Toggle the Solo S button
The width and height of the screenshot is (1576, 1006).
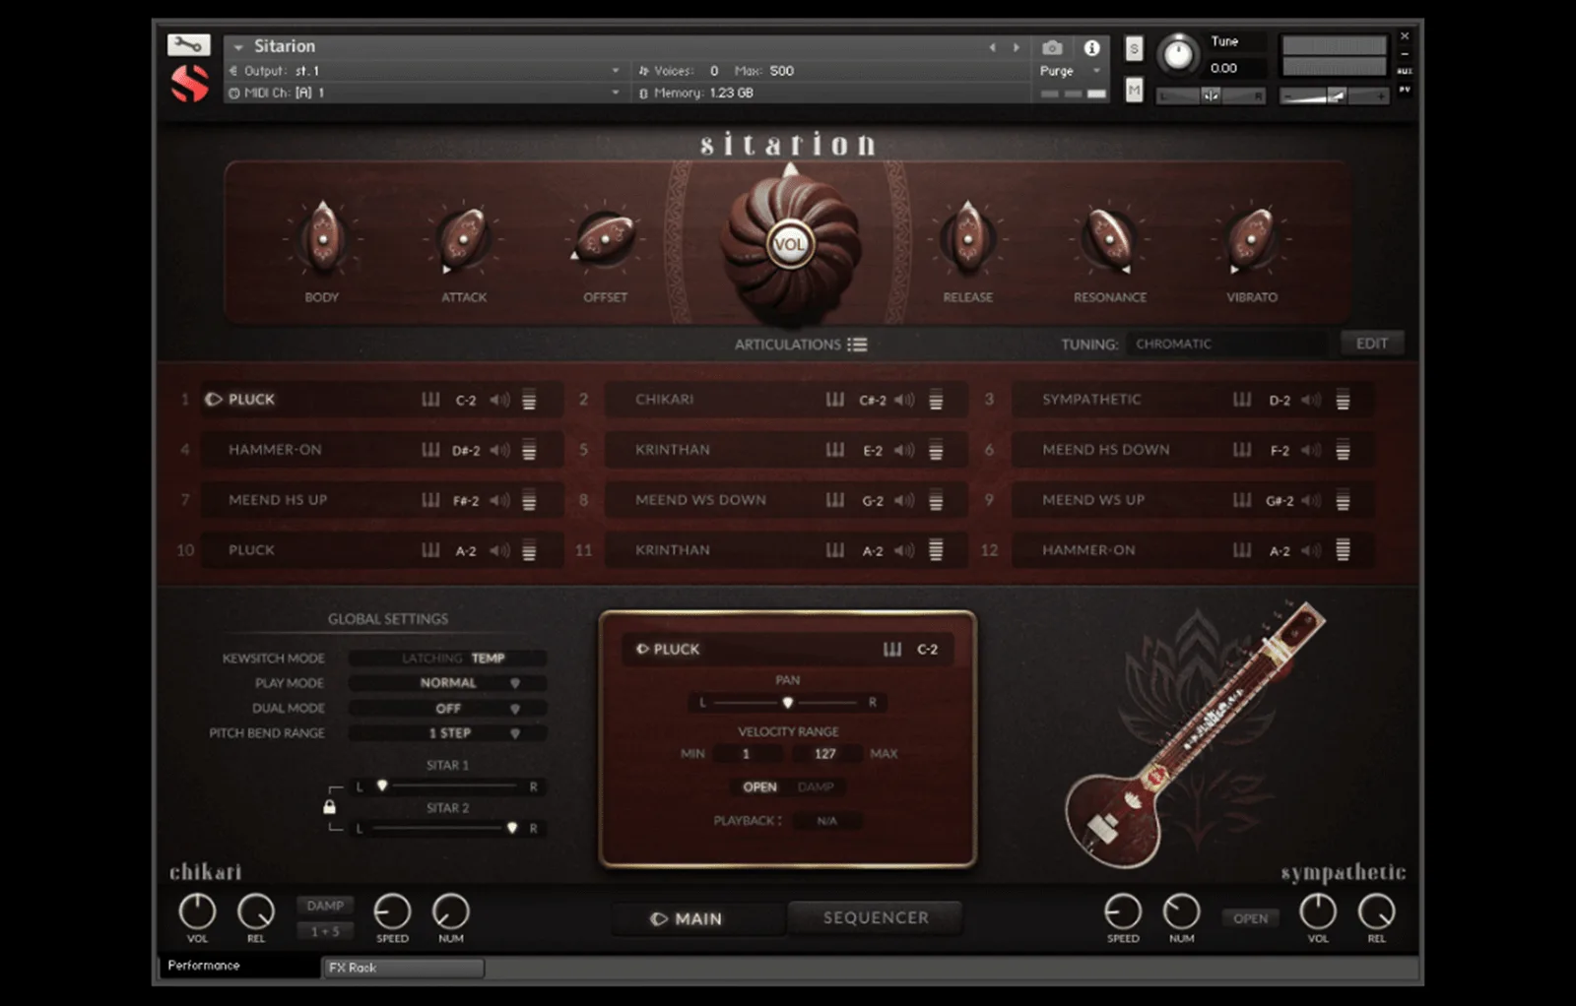(x=1134, y=48)
